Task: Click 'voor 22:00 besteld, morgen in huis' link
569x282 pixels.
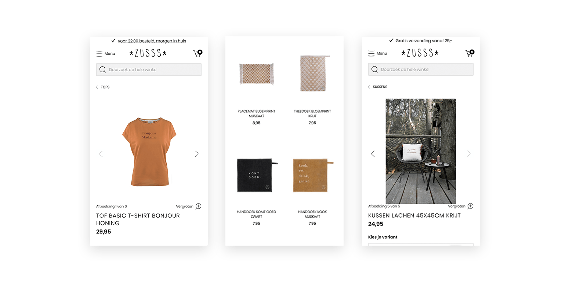Action: coord(152,41)
